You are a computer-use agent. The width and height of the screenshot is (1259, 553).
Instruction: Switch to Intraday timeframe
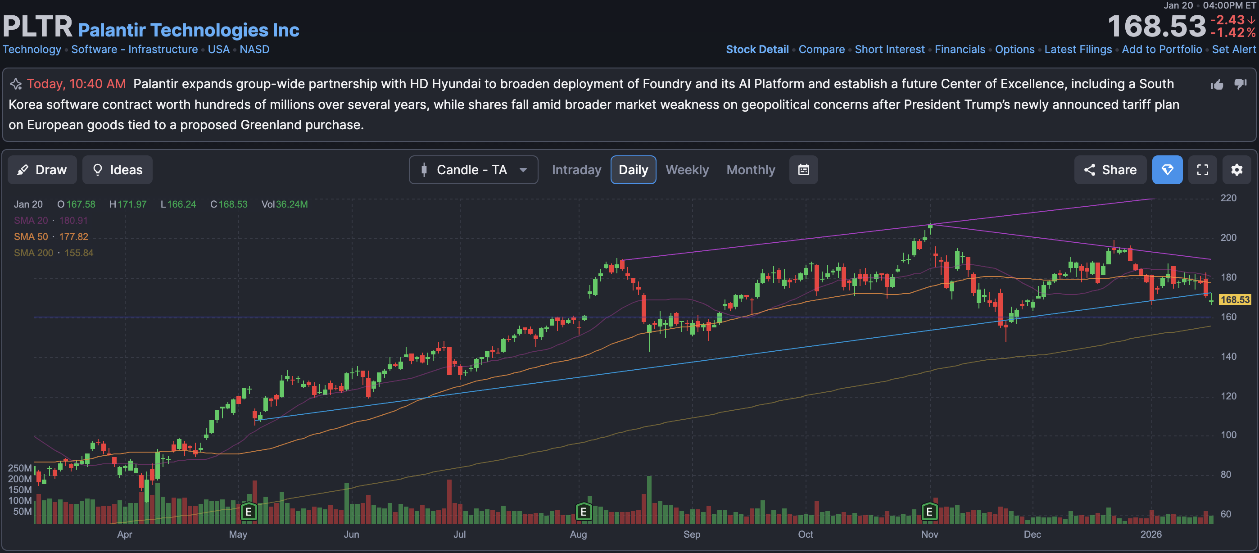tap(576, 170)
